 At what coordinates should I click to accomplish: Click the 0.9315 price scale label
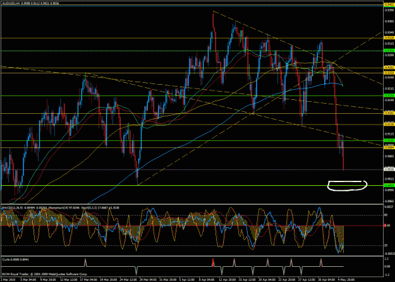388,44
